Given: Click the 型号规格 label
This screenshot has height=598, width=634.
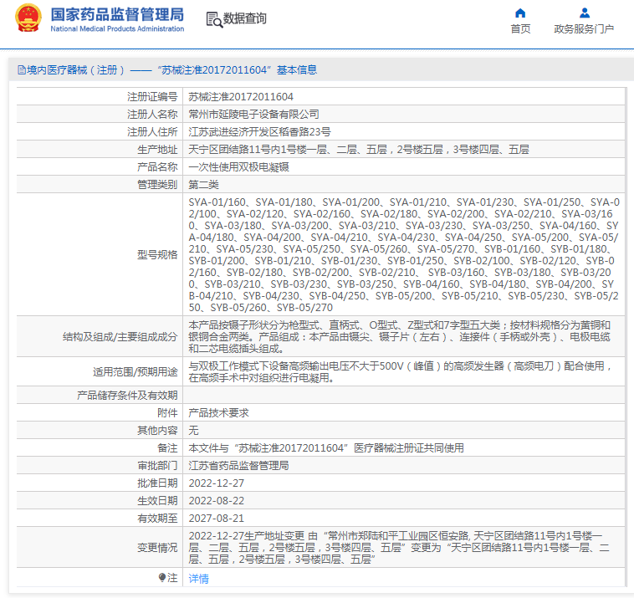Looking at the screenshot, I should tap(157, 255).
